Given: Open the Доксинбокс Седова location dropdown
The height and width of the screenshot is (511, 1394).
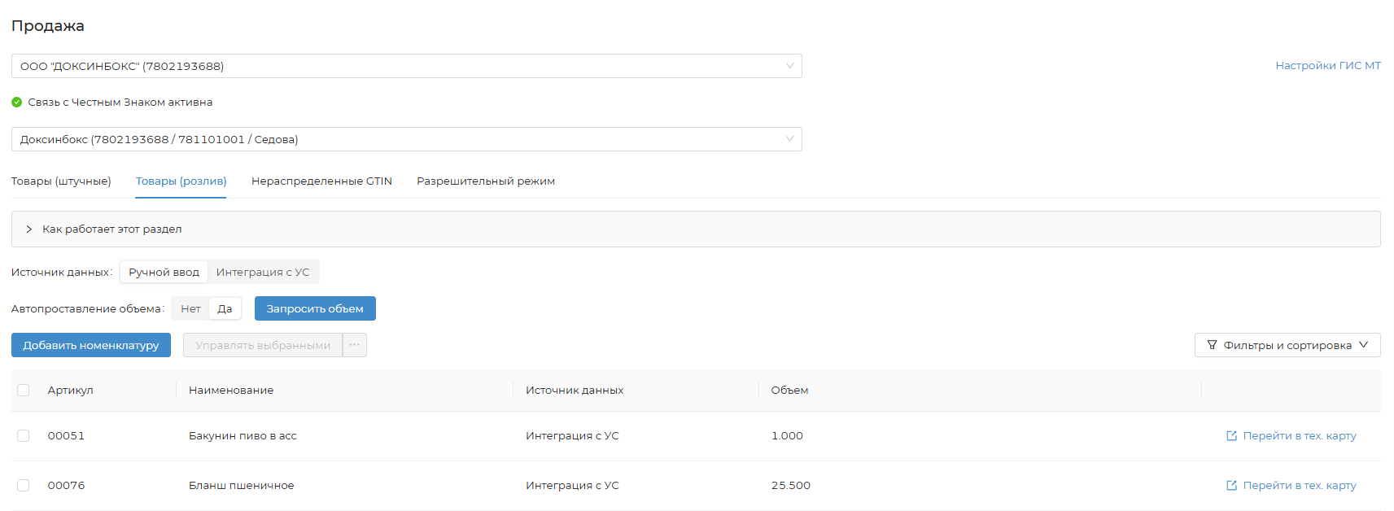Looking at the screenshot, I should (406, 139).
